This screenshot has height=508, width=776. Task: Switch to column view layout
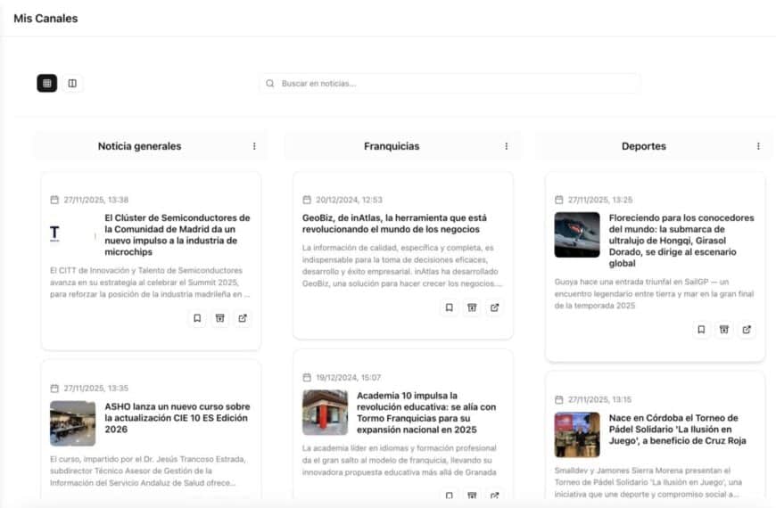click(x=72, y=83)
